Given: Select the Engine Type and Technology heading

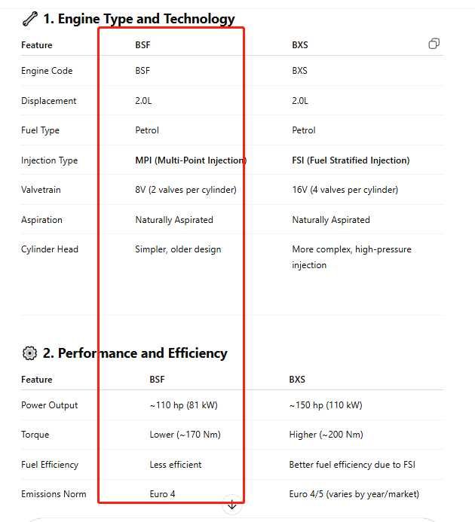Looking at the screenshot, I should (x=139, y=19).
